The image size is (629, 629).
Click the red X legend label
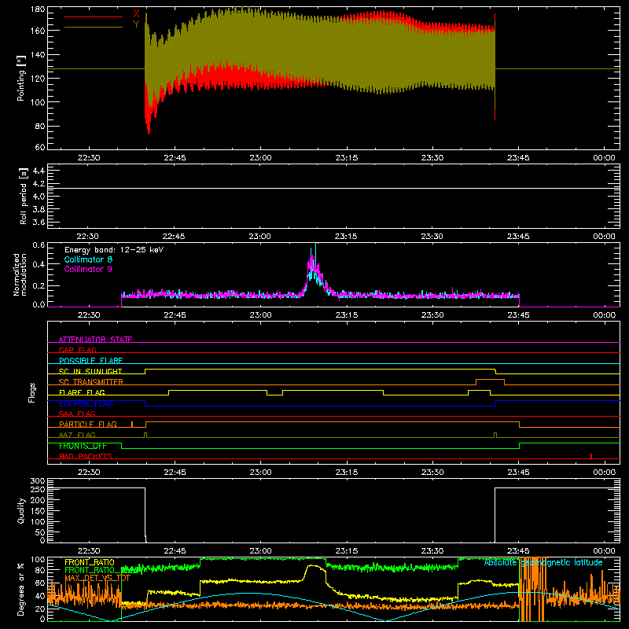coord(136,13)
